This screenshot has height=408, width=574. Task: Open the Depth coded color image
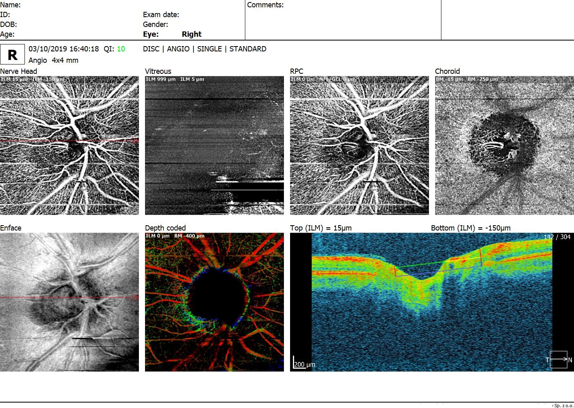[x=214, y=302]
